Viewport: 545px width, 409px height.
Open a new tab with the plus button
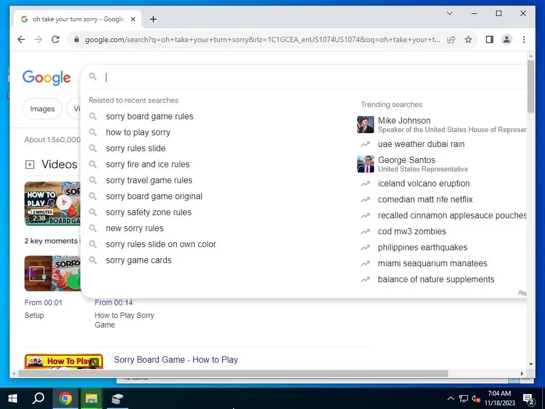tap(153, 20)
